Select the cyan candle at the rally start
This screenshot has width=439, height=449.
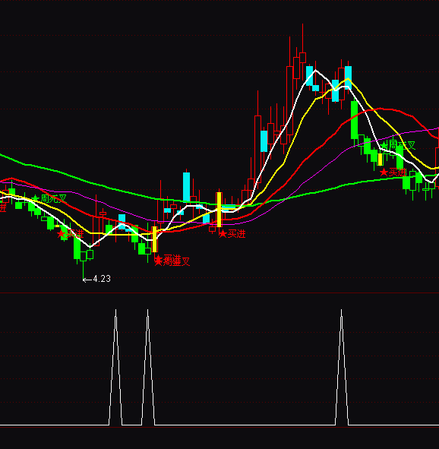264,141
